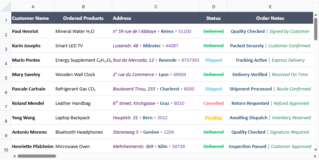This screenshot has width=319, height=160.
Task: Click the Status header cell
Action: click(x=213, y=18)
